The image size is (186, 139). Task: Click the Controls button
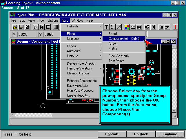(112, 134)
